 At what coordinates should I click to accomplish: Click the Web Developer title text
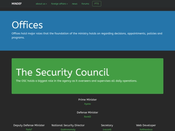click(x=146, y=125)
